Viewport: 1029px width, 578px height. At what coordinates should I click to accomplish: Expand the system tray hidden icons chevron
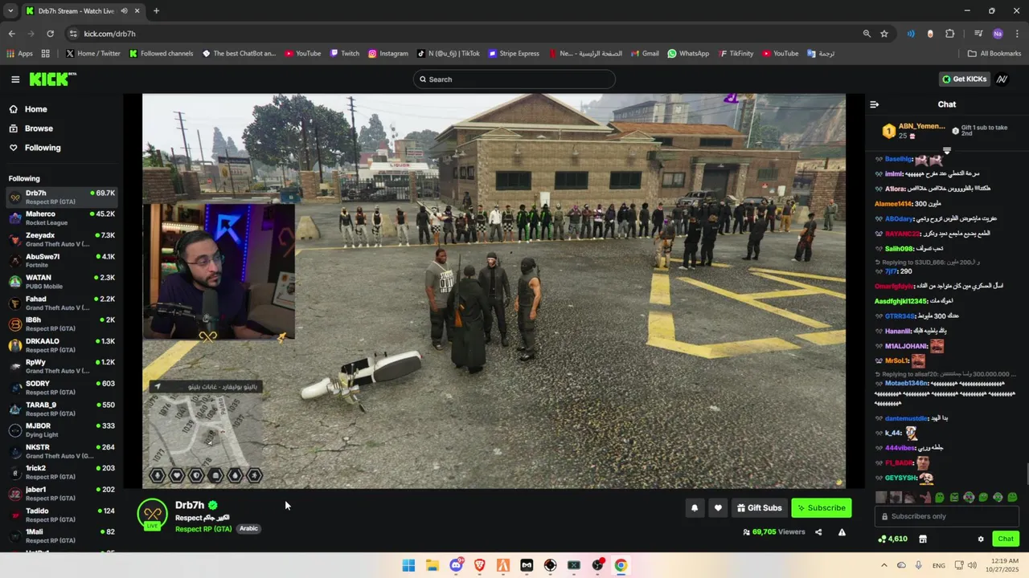coord(885,565)
